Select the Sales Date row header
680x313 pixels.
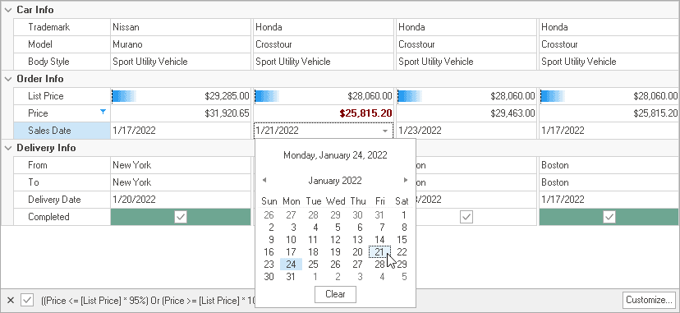tap(62, 131)
